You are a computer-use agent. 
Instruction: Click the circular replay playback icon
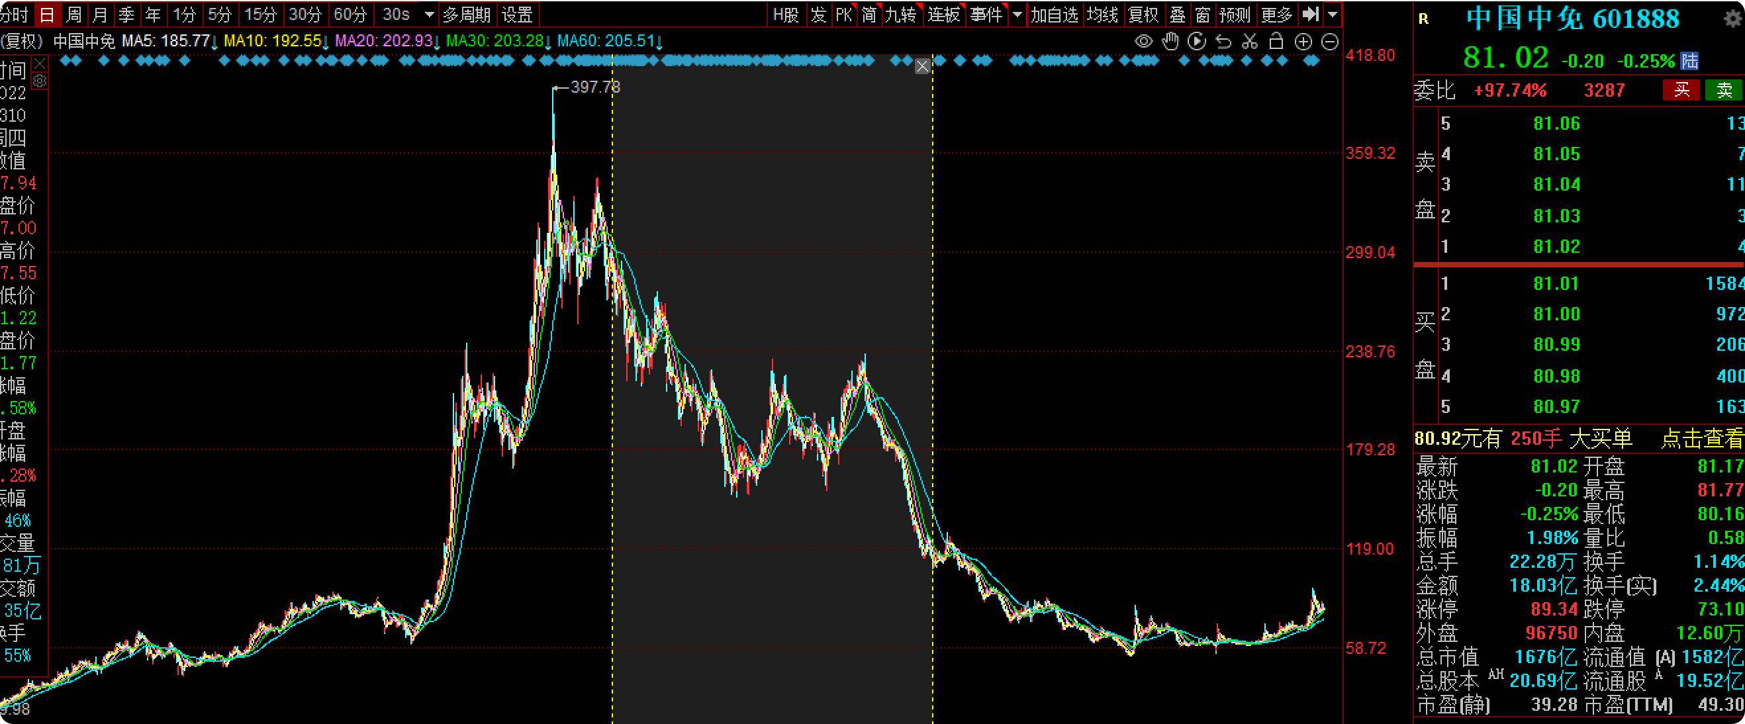[1197, 42]
